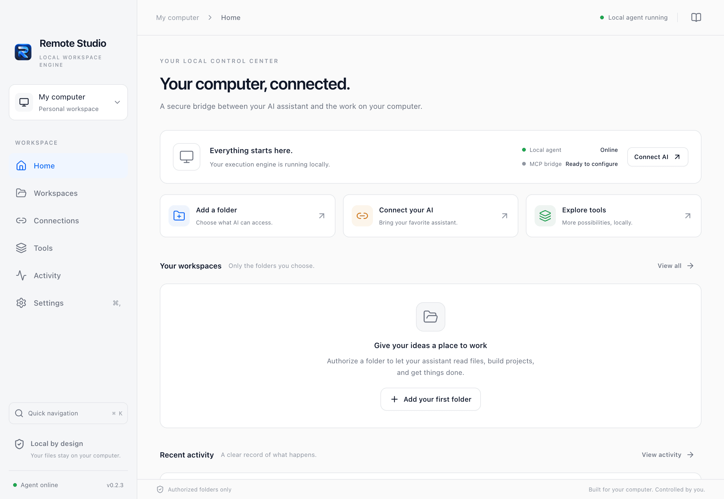Click the Local by design shield icon
This screenshot has width=724, height=499.
(19, 444)
